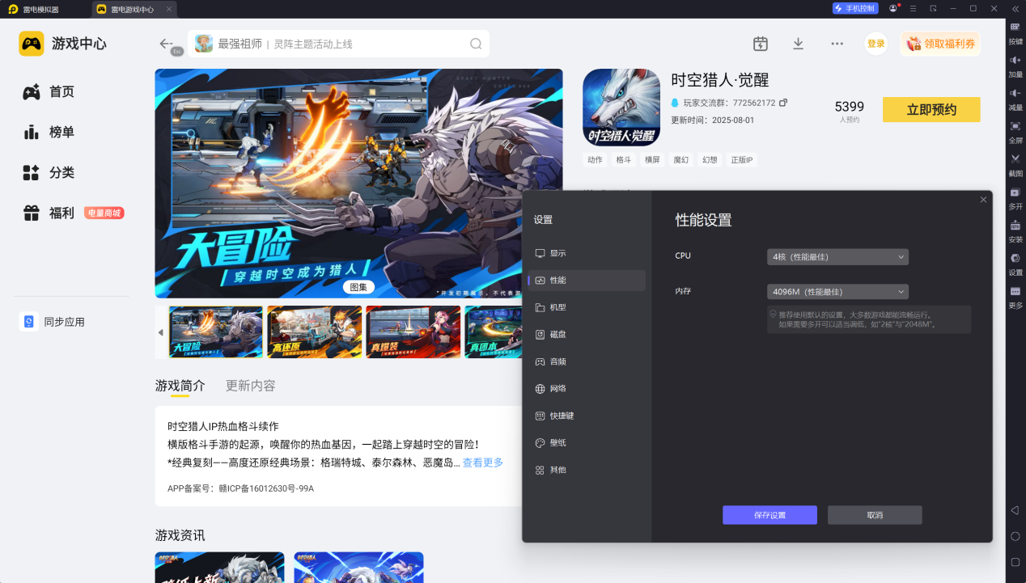Open the 福利 benefits page

click(49, 213)
